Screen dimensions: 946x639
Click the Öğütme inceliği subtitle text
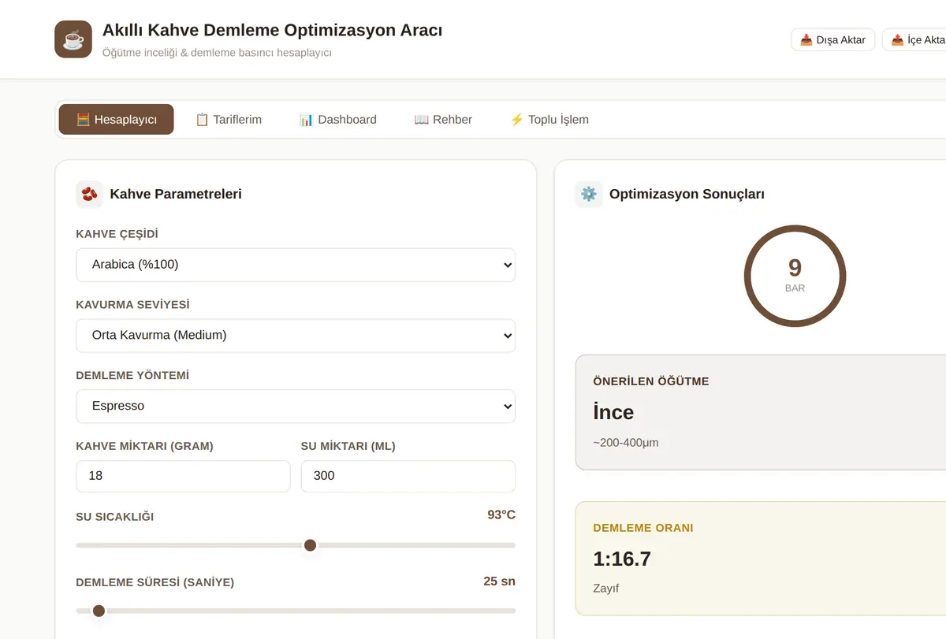point(217,53)
